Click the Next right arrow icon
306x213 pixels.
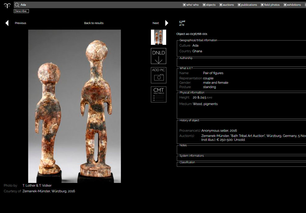(x=167, y=23)
